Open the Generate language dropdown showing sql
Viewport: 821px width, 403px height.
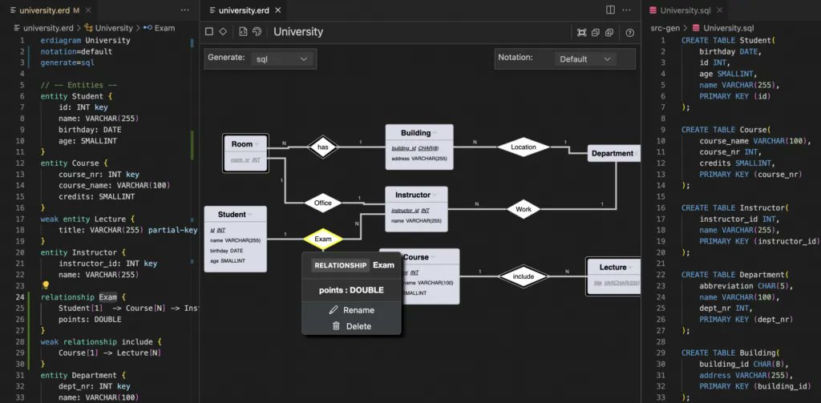(x=281, y=59)
